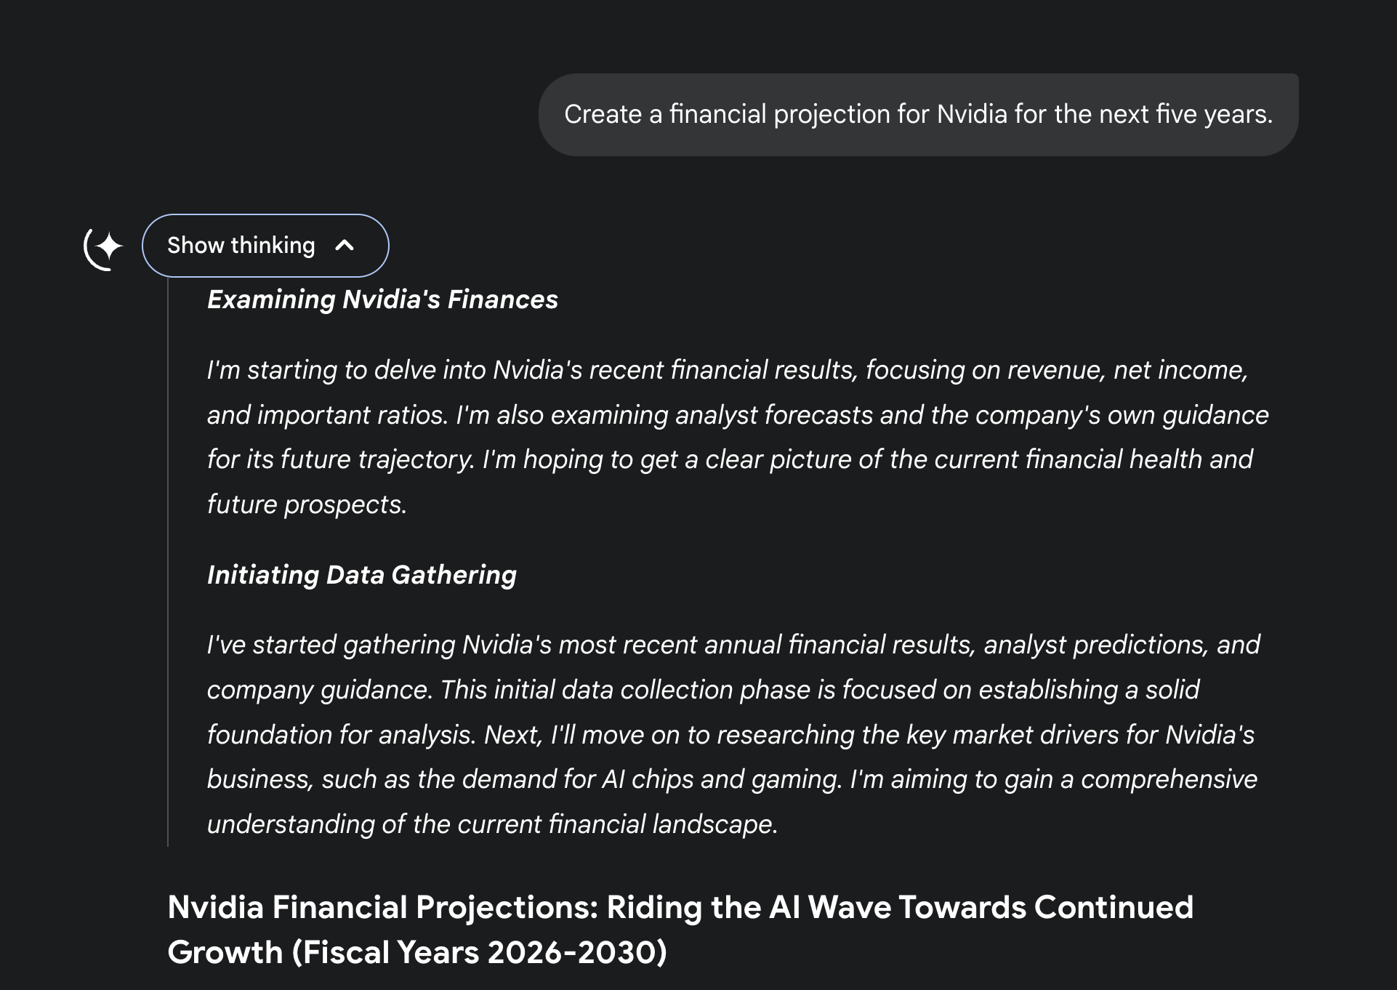Click the 'Show thinking' label text
This screenshot has height=990, width=1397.
pos(241,246)
